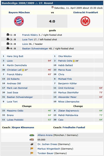This screenshot has width=104, height=156.
Task: Click the yellow card icon beside Patrick Ochs
Action: [x=74, y=61]
